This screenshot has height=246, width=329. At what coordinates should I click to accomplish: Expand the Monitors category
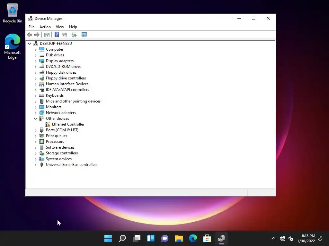pyautogui.click(x=35, y=107)
